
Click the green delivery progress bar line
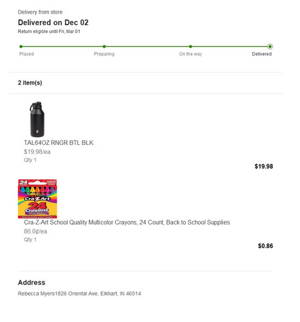pos(145,46)
